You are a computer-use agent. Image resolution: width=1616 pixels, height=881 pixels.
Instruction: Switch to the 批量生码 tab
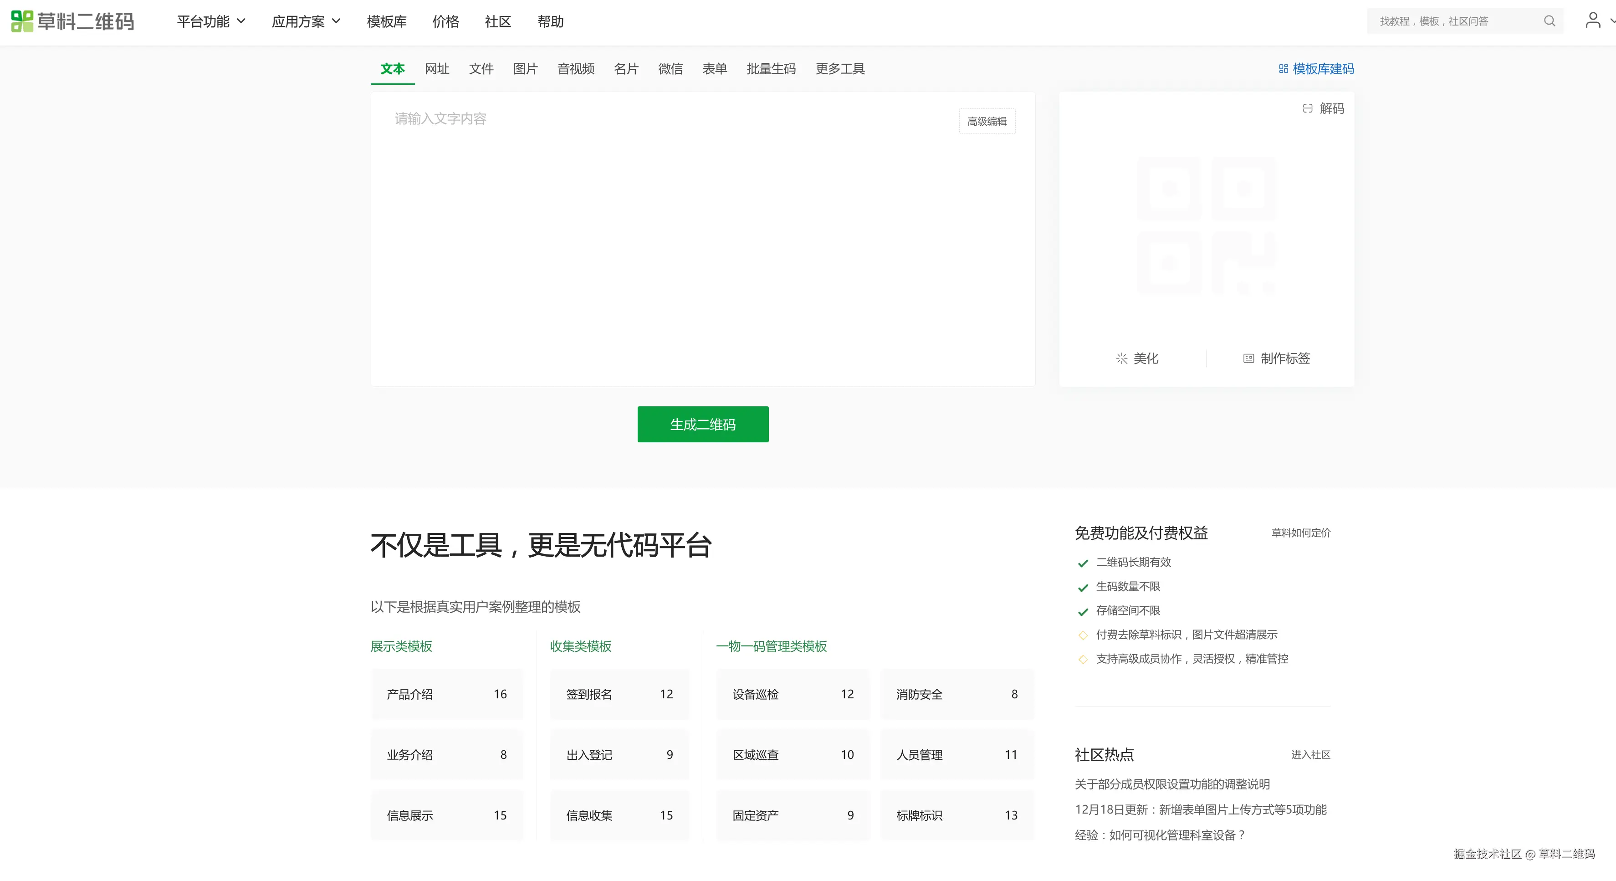coord(770,69)
